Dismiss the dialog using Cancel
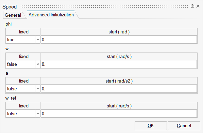The image size is (203, 133). pos(184,126)
